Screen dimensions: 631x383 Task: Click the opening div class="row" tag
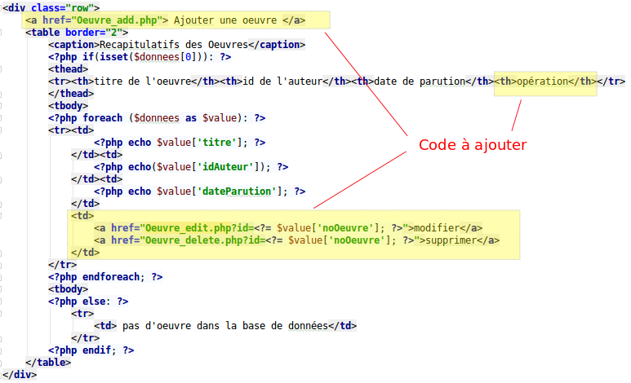51,7
